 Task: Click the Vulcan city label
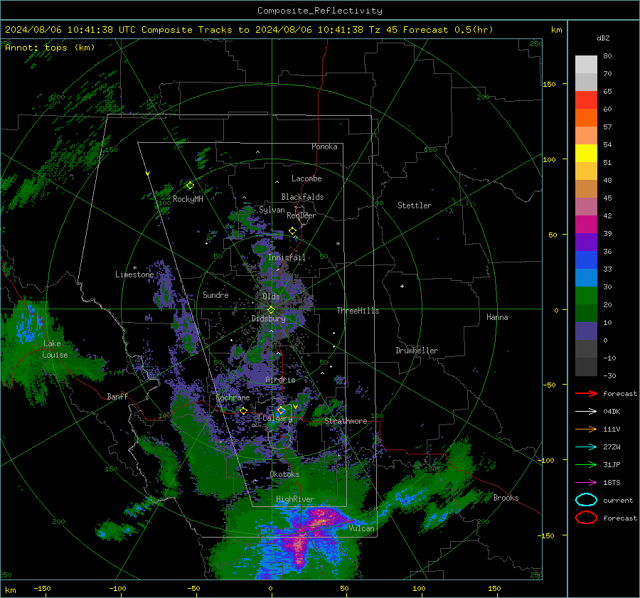(361, 528)
